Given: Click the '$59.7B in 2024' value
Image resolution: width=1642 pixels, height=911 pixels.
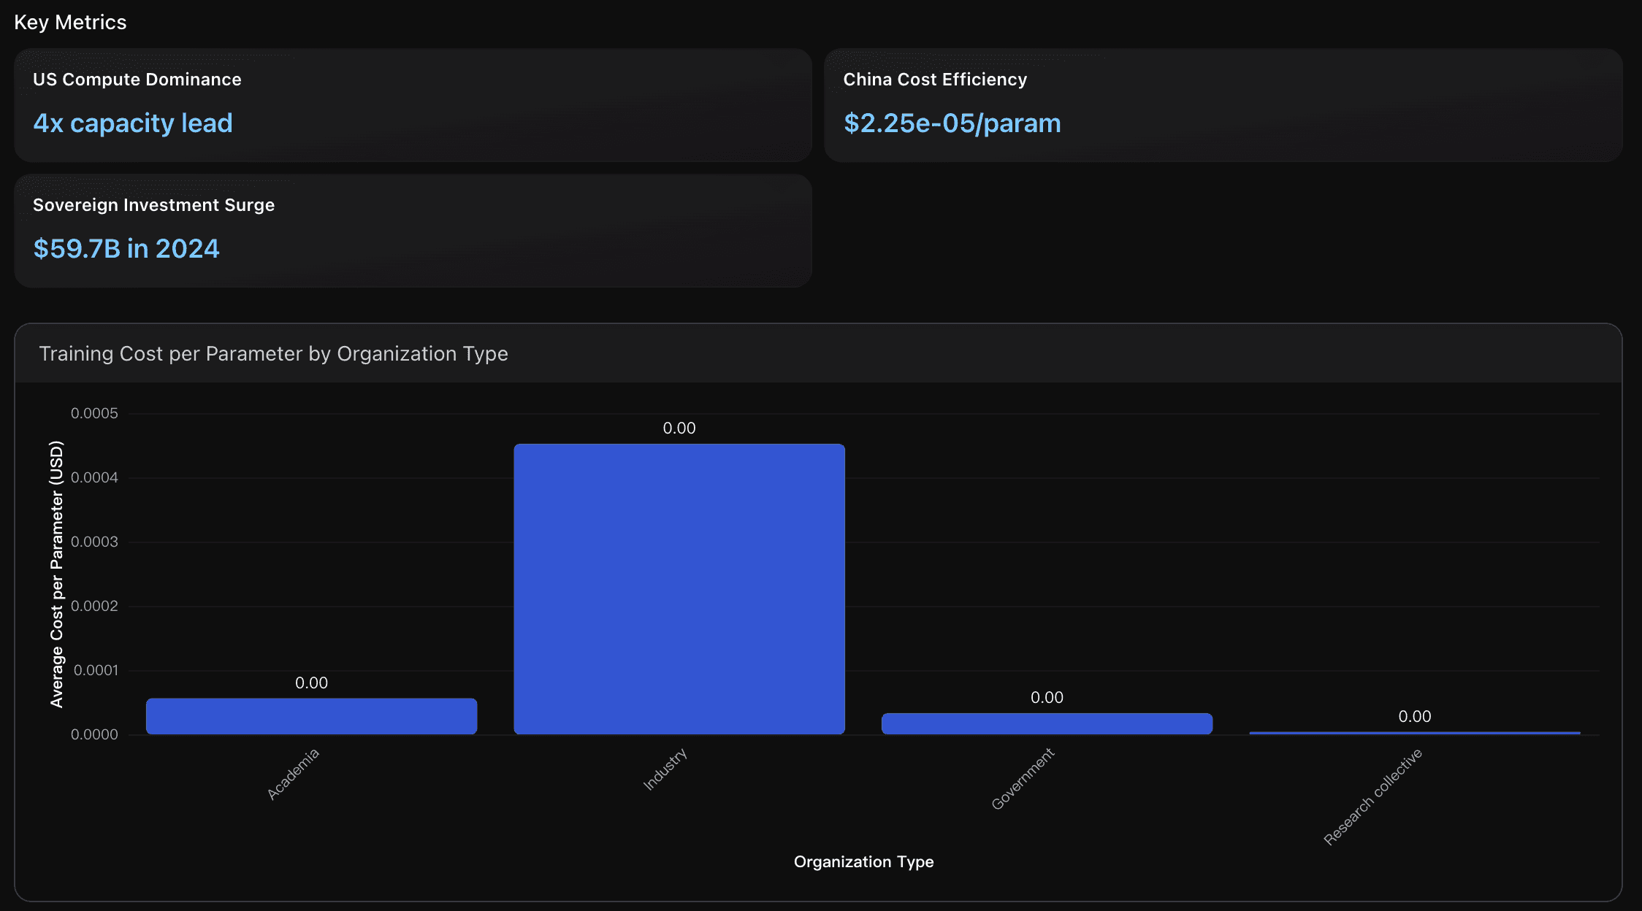Looking at the screenshot, I should pyautogui.click(x=126, y=249).
